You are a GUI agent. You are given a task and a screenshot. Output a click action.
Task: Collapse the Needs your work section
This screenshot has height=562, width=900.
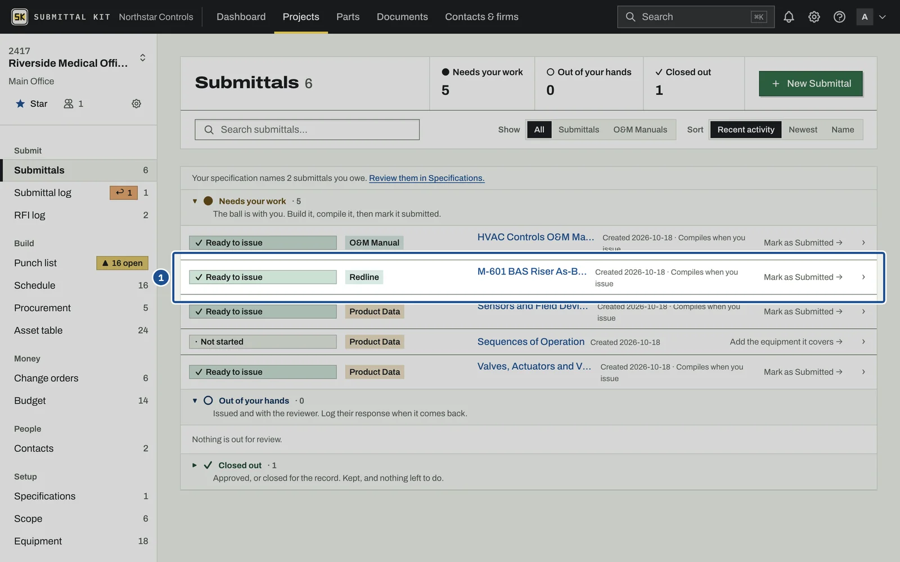(x=195, y=201)
